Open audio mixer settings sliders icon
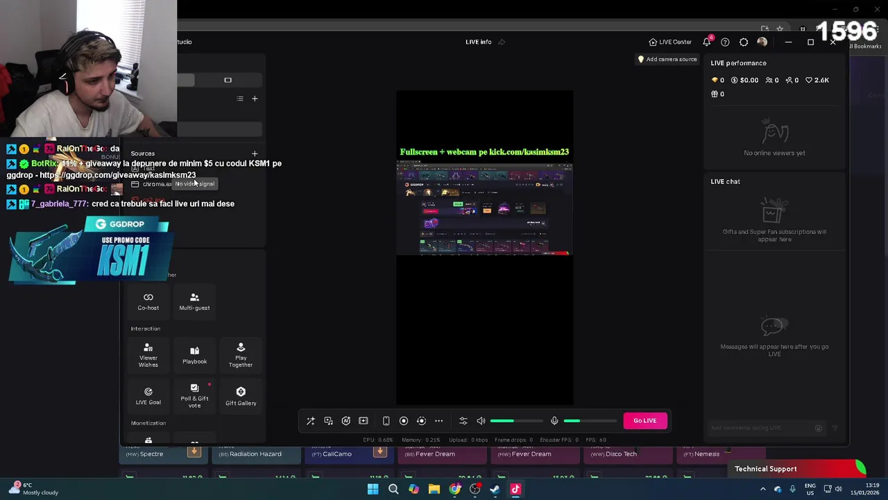Image resolution: width=888 pixels, height=500 pixels. click(x=463, y=421)
